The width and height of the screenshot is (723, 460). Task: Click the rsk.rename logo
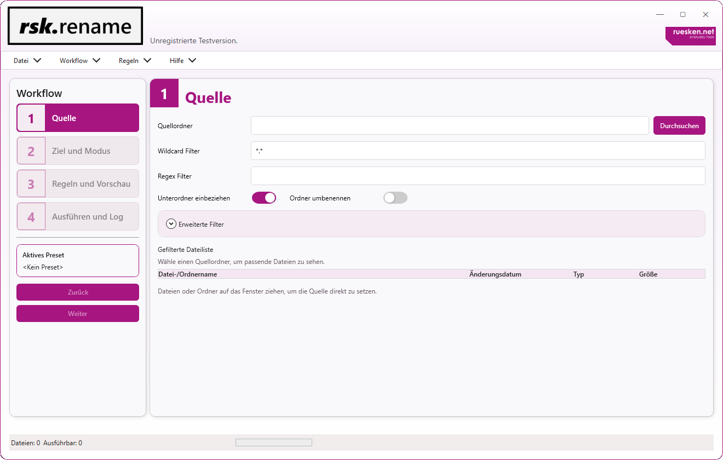point(75,26)
